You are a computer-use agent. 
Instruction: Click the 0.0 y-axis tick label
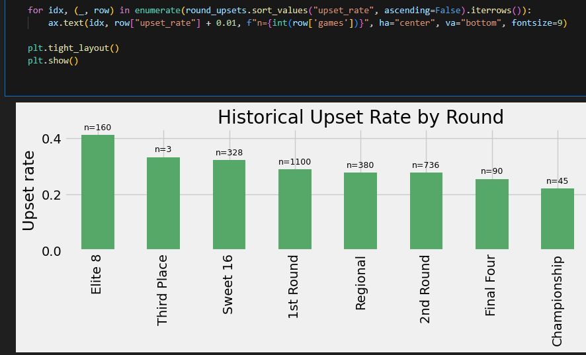[52, 251]
